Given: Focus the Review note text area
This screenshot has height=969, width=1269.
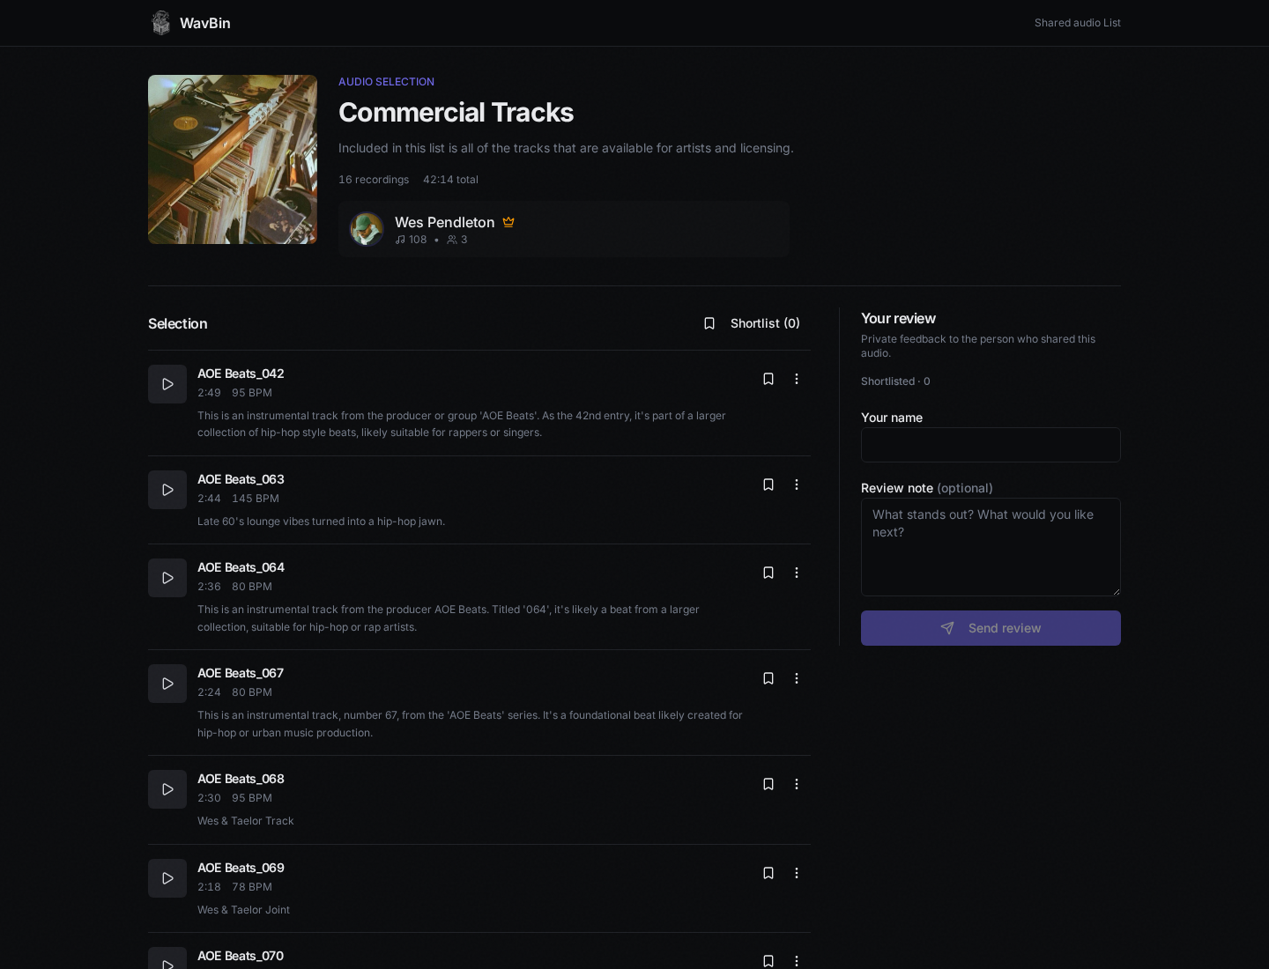Looking at the screenshot, I should (x=991, y=547).
